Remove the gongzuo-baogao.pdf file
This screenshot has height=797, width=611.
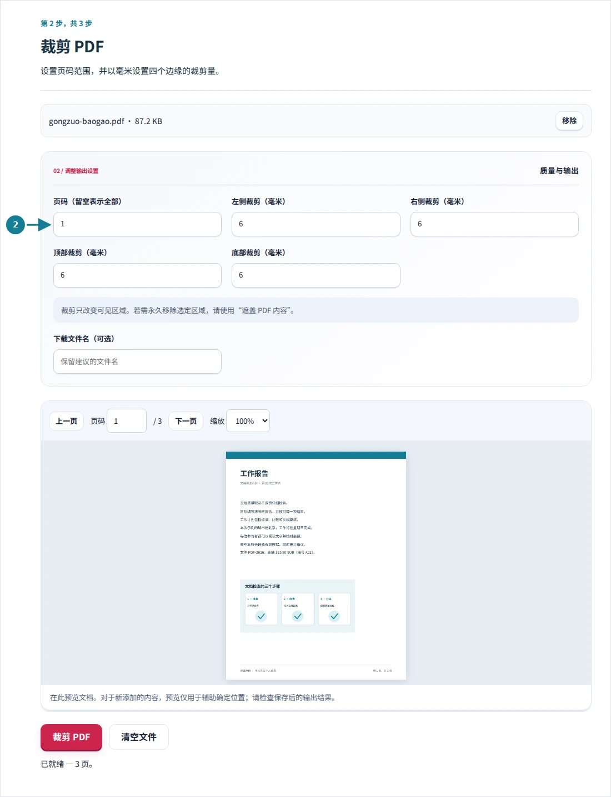pyautogui.click(x=569, y=121)
